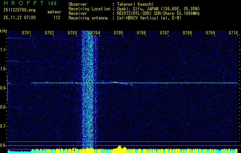The width and height of the screenshot is (241, 153).
Task: Click the 0706 time marker
Action: tap(141, 33)
